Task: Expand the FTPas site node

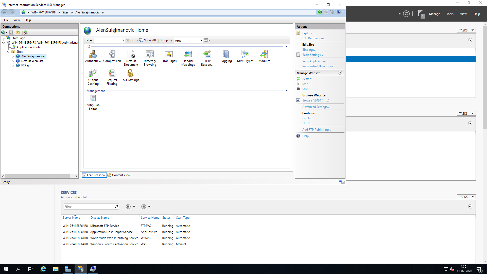Action: pyautogui.click(x=13, y=65)
